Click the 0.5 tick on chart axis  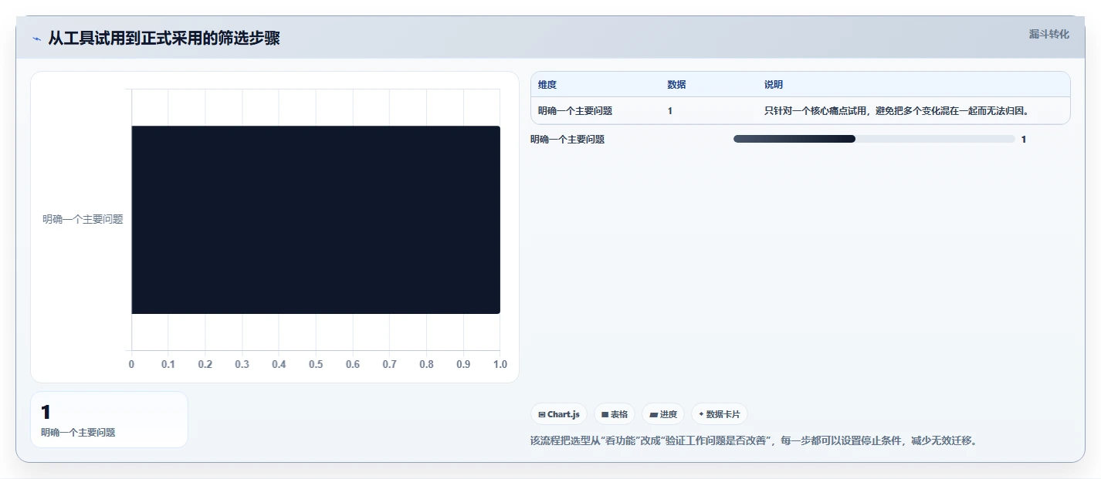(x=316, y=364)
